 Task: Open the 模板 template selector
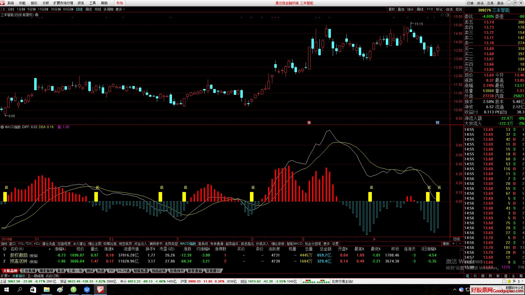tap(446, 244)
